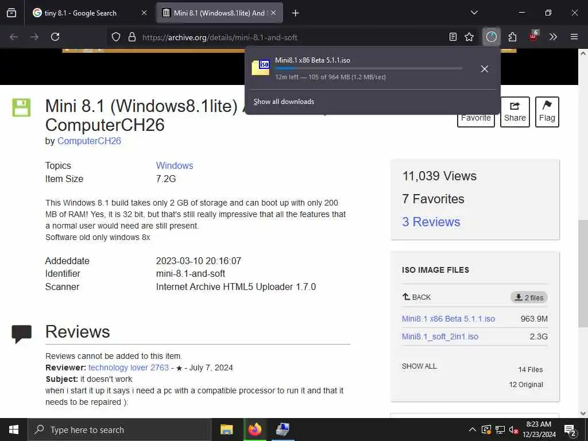Click the green floppy disk software icon
This screenshot has height=441, width=588.
click(21, 107)
